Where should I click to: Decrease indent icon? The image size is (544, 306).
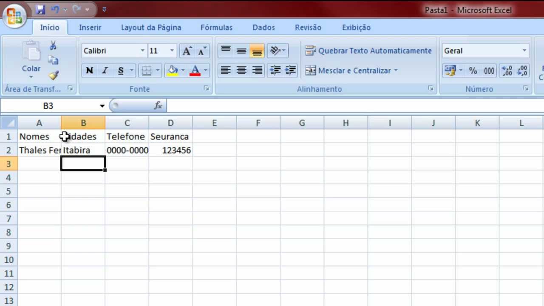pos(275,71)
